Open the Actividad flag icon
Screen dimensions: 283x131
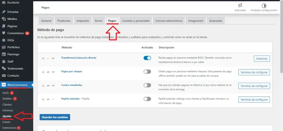[240, 6]
